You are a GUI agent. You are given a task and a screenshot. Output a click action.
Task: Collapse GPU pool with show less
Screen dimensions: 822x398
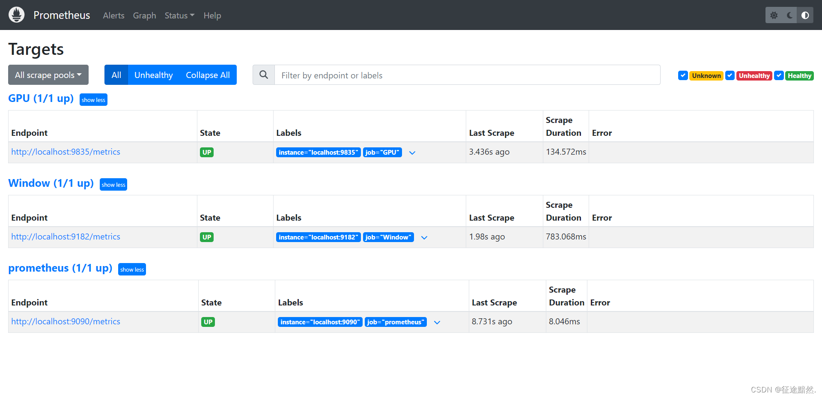click(93, 100)
